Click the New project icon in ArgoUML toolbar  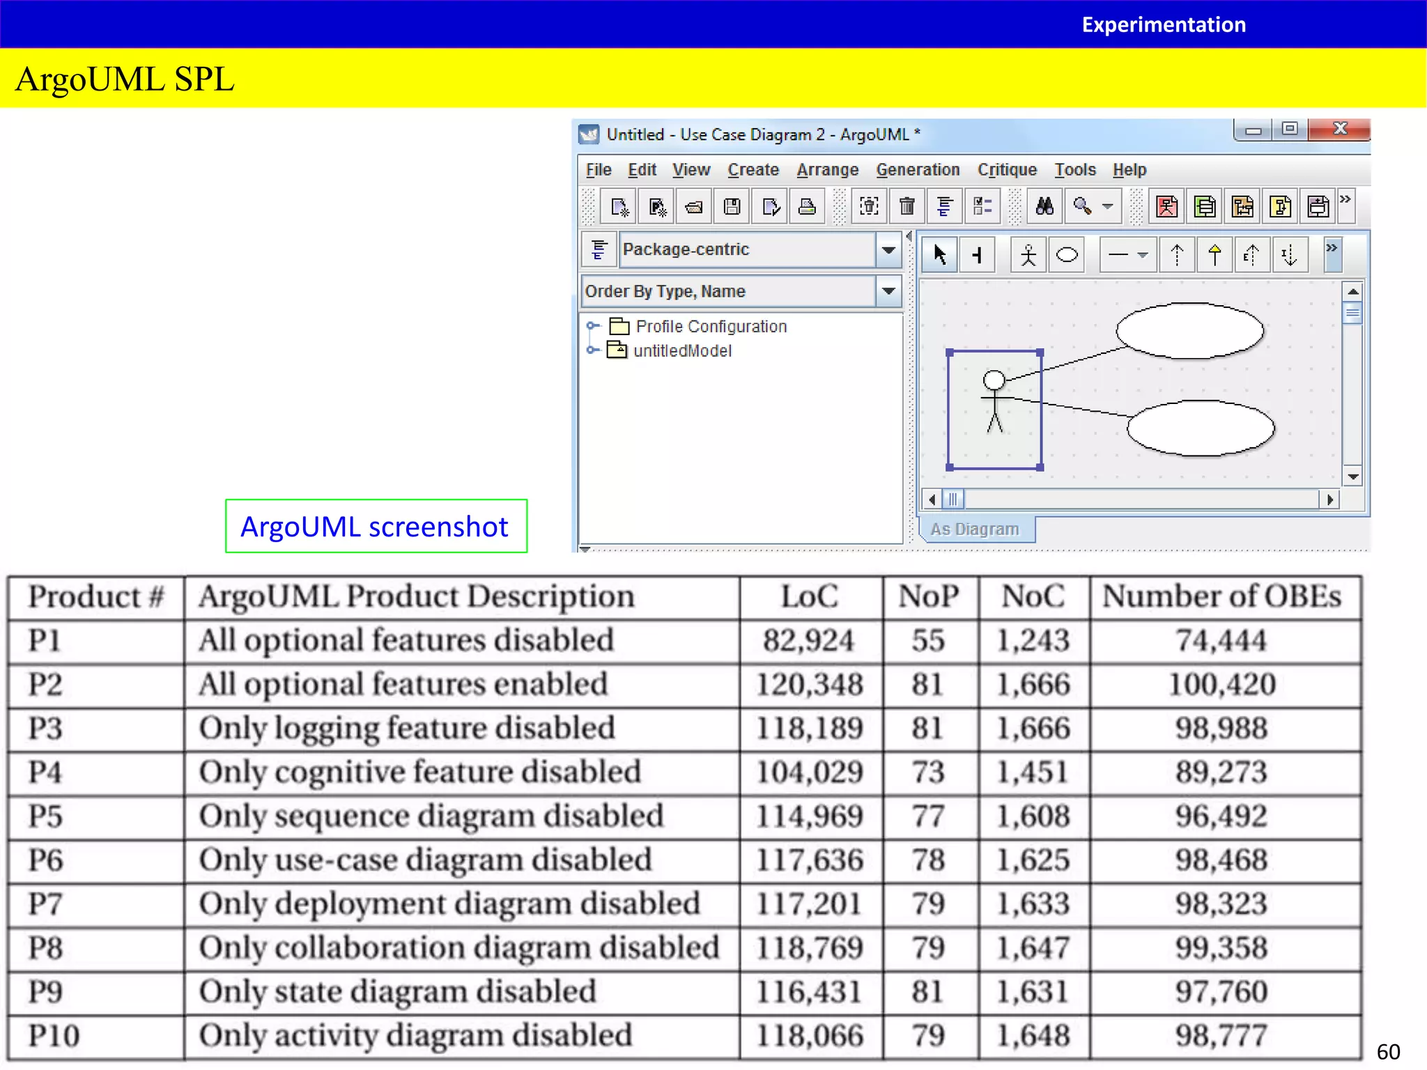pos(619,207)
